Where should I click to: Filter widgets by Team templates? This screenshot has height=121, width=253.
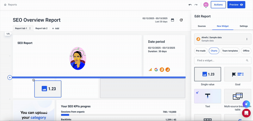[x=230, y=51]
